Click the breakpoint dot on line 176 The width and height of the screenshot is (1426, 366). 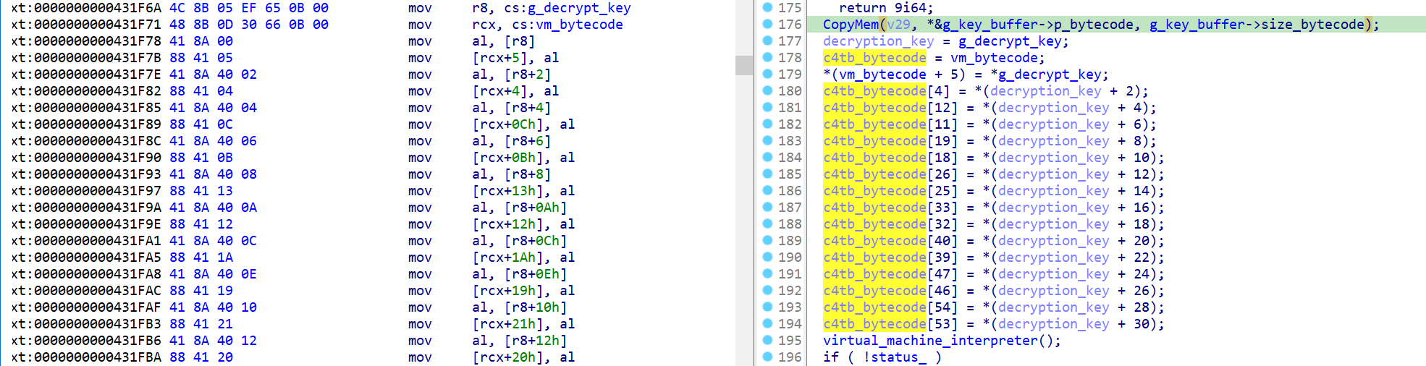click(x=768, y=24)
